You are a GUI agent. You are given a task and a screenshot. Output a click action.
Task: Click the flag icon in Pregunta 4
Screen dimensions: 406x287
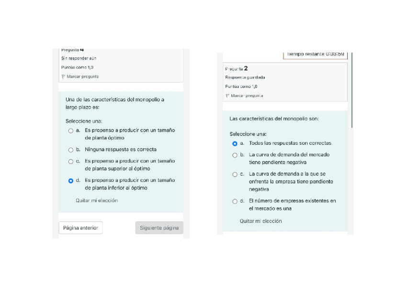click(x=63, y=77)
